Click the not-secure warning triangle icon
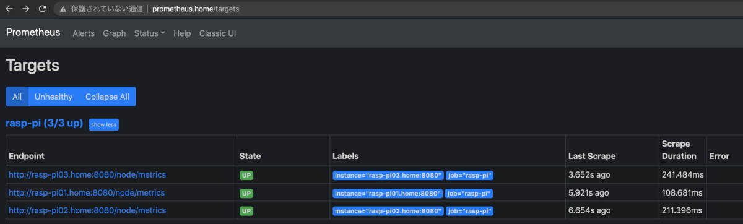This screenshot has height=224, width=743. pyautogui.click(x=63, y=9)
